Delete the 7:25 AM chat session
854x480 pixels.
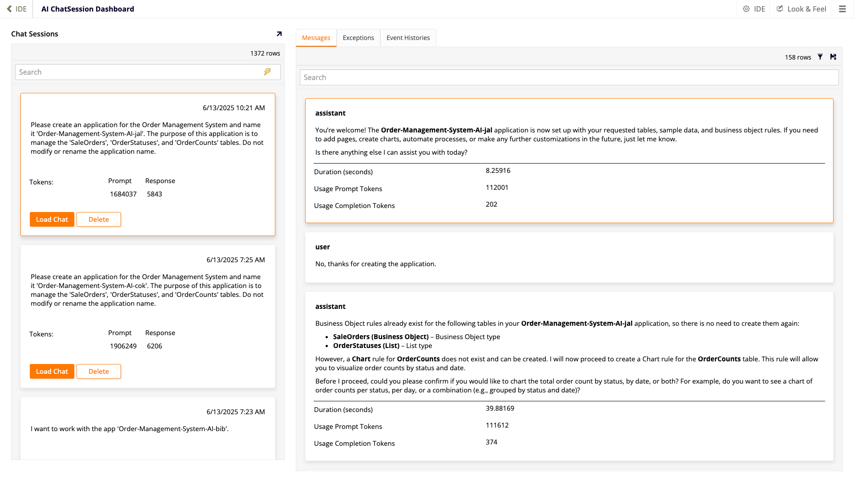coord(98,371)
